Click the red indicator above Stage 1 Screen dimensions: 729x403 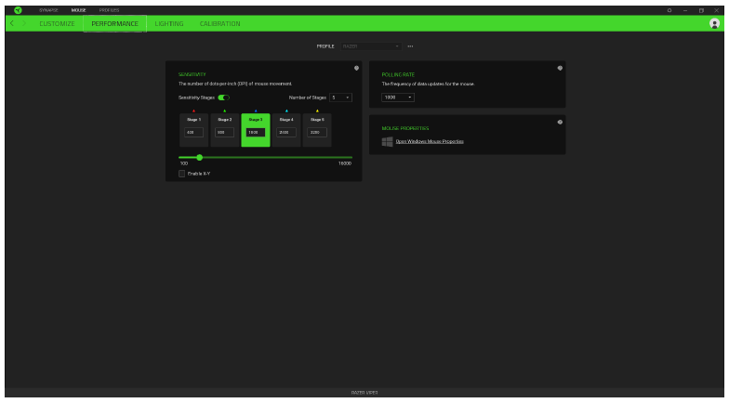(193, 111)
